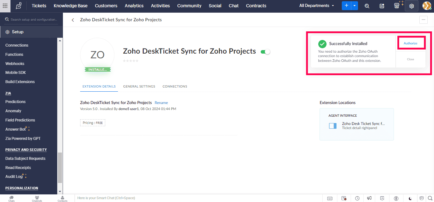Open the Marketplace store icon
Image resolution: width=434 pixels, height=202 pixels.
tap(396, 6)
